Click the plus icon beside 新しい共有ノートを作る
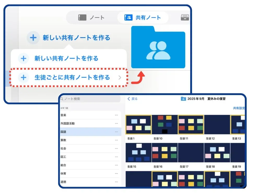The width and height of the screenshot is (261, 193). coord(33,37)
